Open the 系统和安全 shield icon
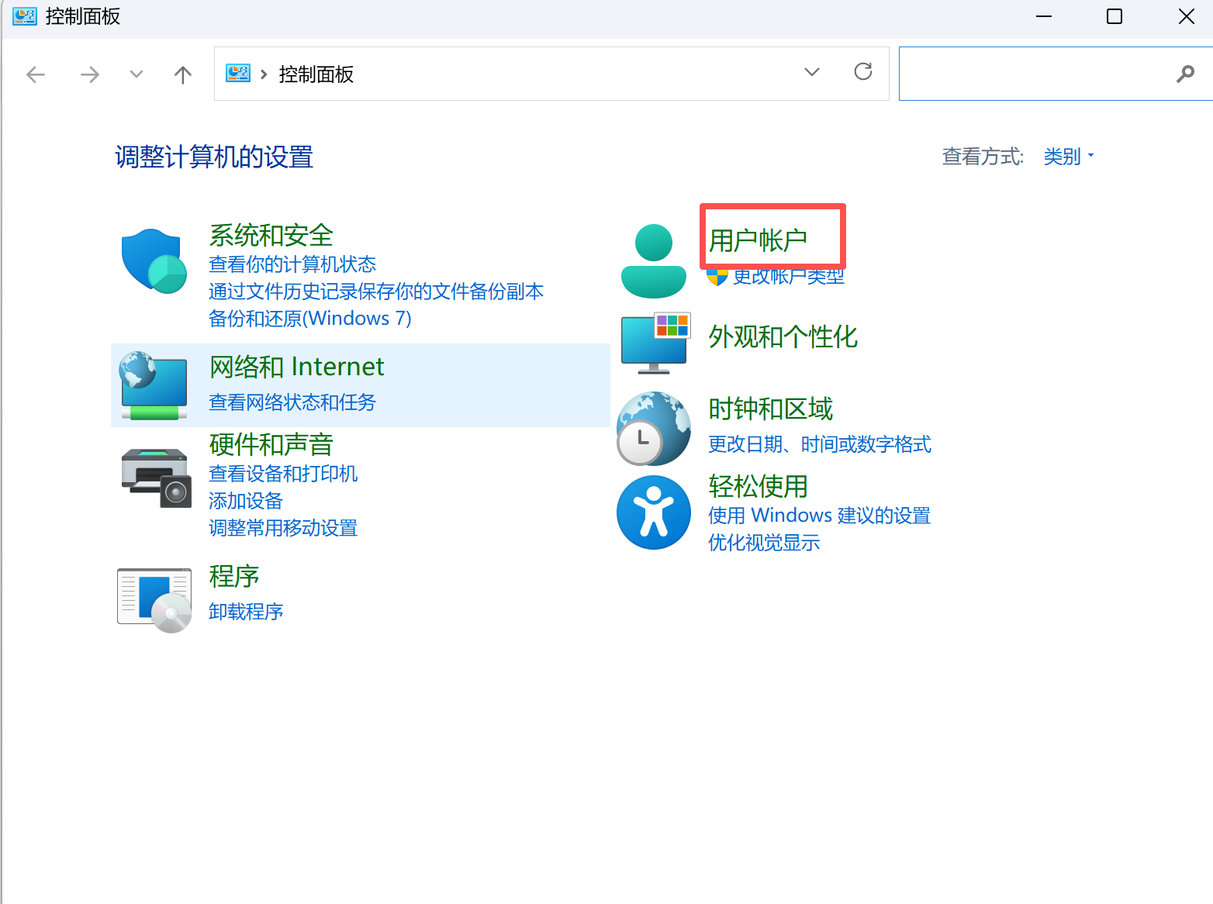 point(154,261)
